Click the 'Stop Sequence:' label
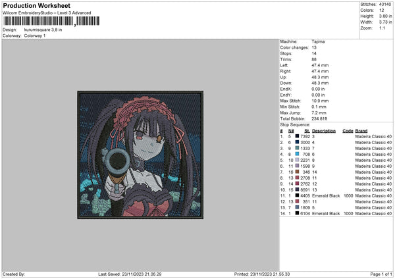 point(295,124)
